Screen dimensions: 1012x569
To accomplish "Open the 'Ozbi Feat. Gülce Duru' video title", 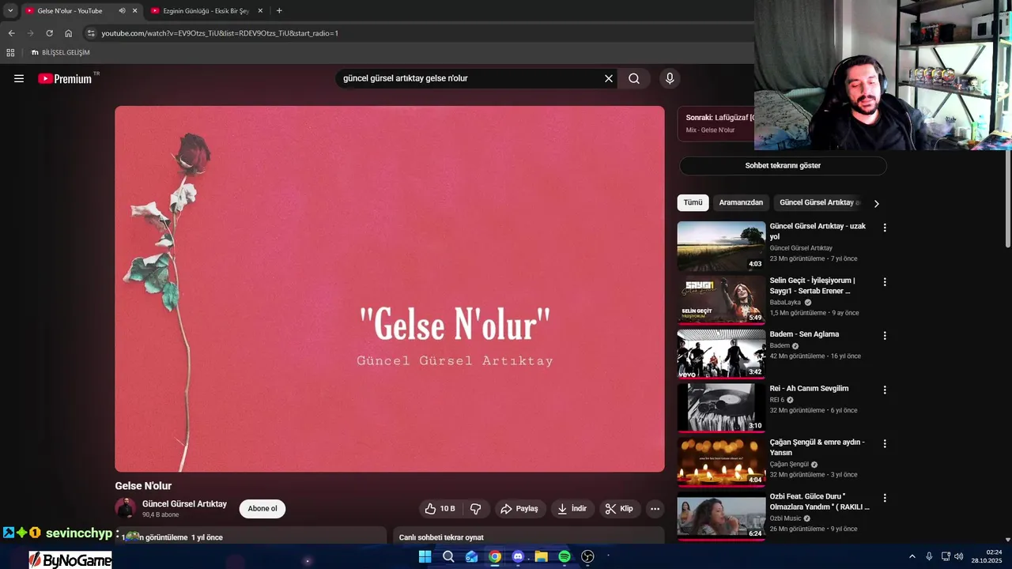I will 819,502.
